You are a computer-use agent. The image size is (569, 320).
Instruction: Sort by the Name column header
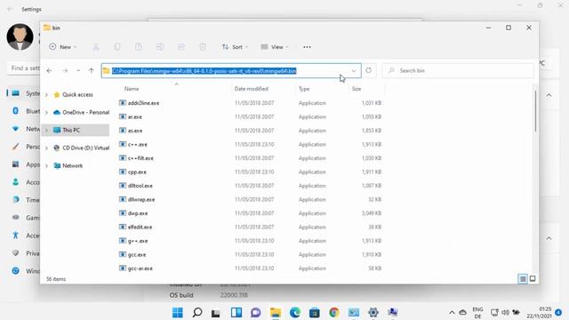(x=132, y=89)
